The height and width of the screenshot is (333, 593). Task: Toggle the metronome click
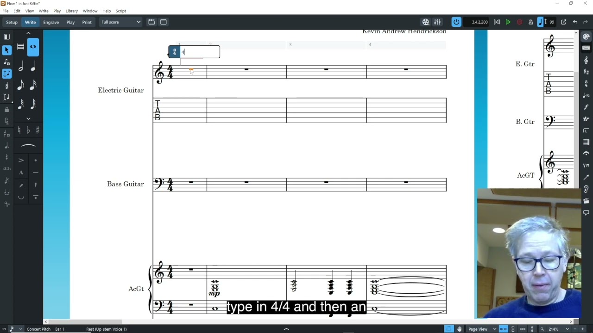[531, 22]
